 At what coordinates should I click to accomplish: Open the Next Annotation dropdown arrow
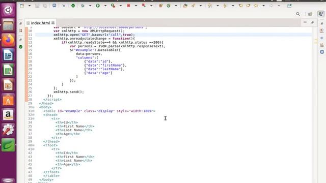pos(218,6)
